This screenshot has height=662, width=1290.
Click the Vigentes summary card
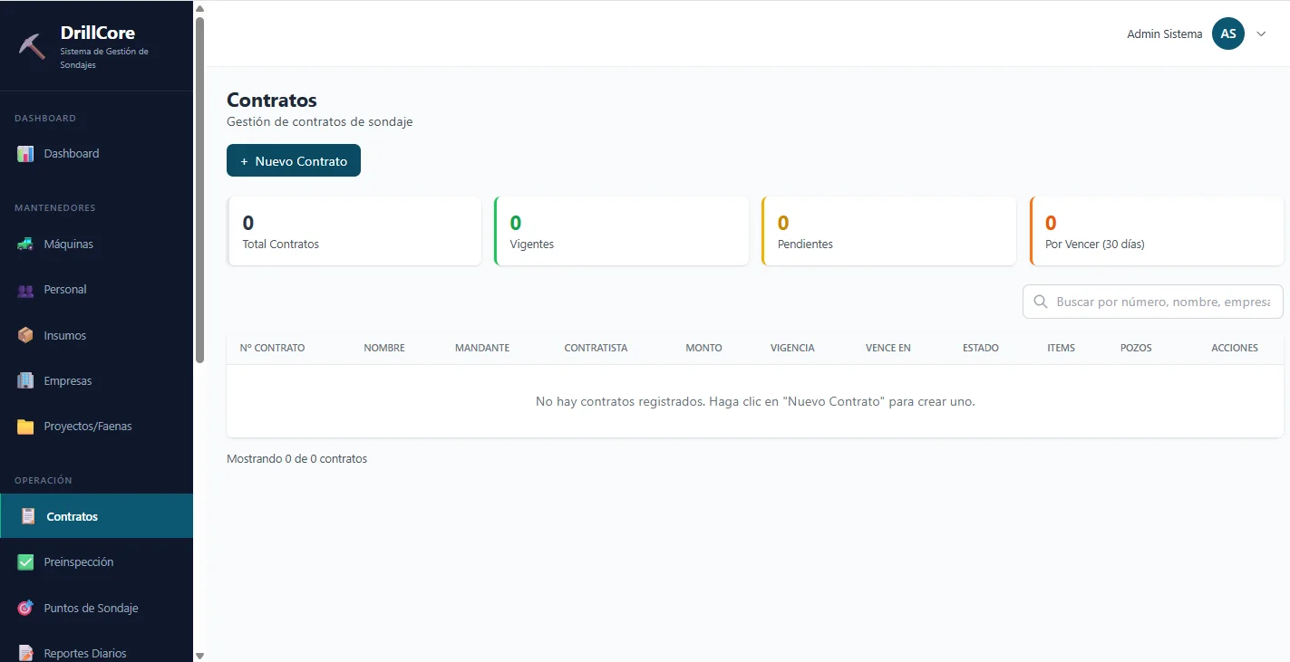621,232
